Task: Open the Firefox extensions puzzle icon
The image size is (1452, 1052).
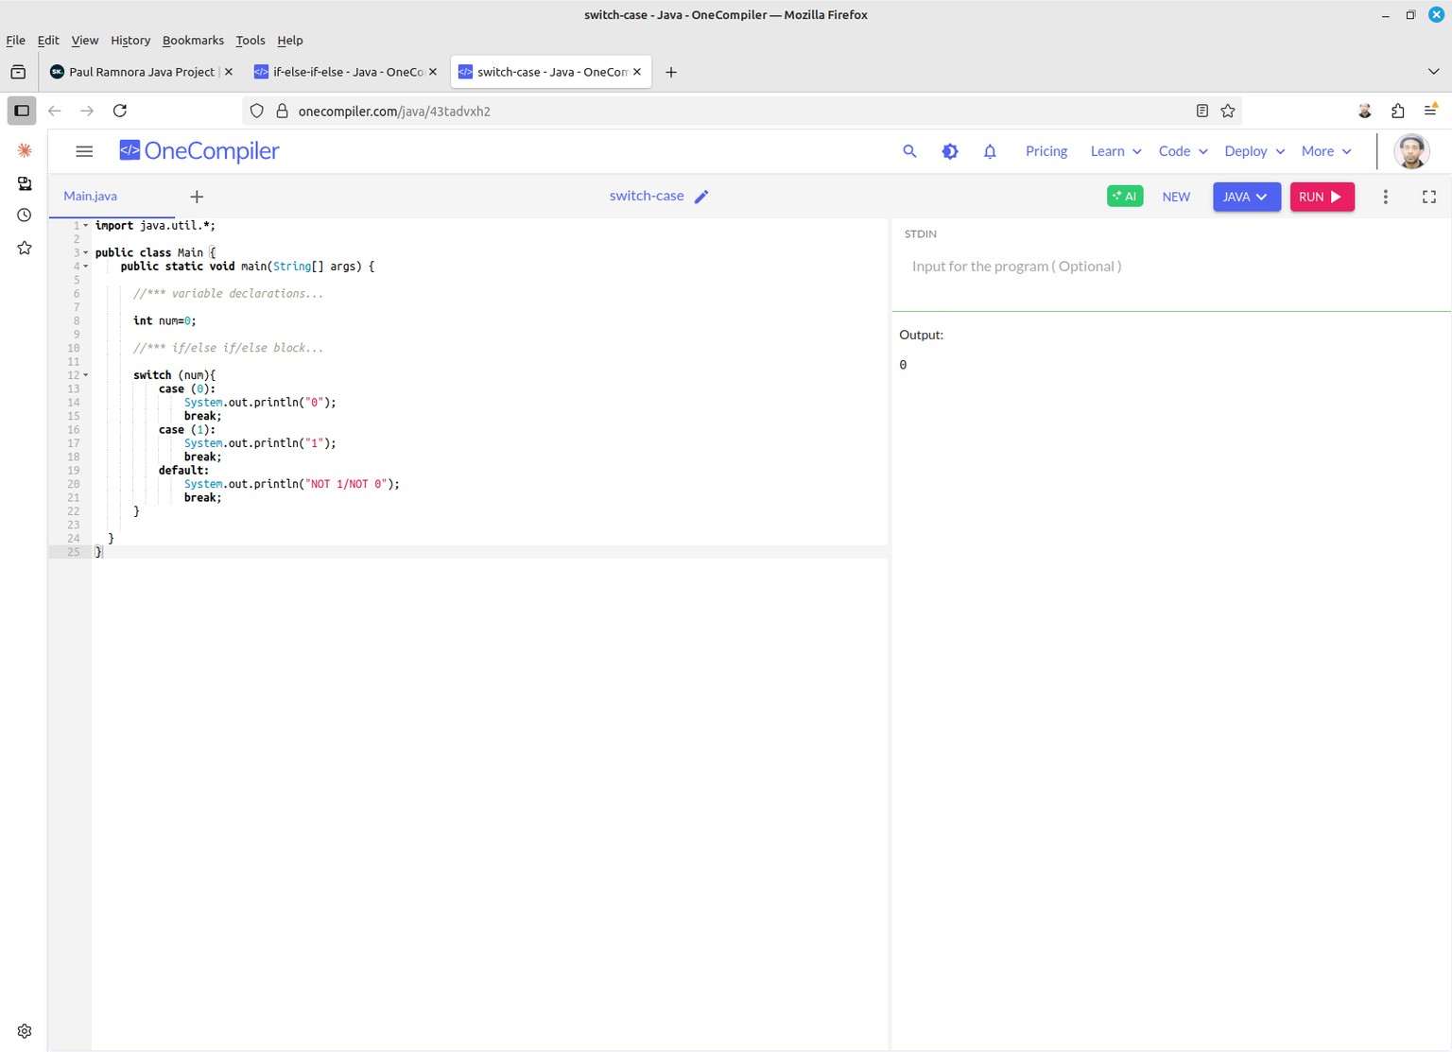Action: pyautogui.click(x=1398, y=111)
